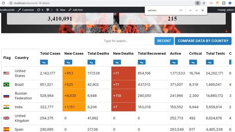Sort table by Total Deaths
Screen dimensions: 235x132
click(x=91, y=62)
